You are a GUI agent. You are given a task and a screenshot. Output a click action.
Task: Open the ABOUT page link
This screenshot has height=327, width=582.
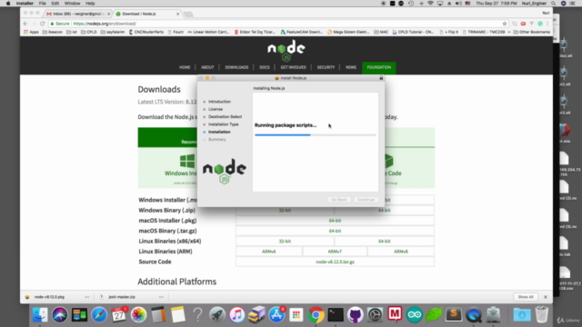pos(207,67)
